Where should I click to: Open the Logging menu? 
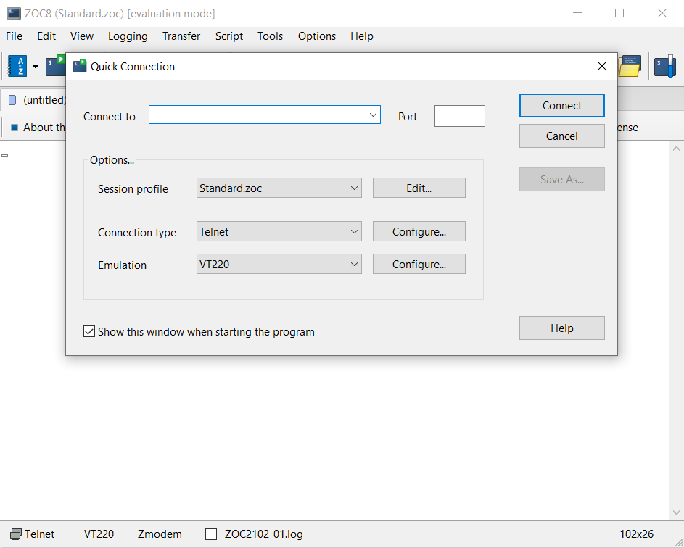coord(128,36)
